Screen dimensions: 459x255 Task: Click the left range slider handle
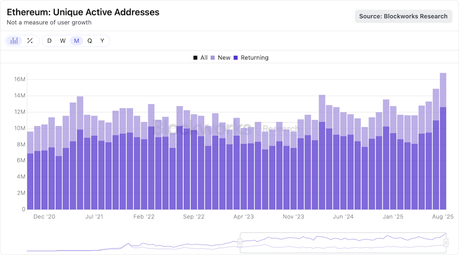click(x=240, y=243)
